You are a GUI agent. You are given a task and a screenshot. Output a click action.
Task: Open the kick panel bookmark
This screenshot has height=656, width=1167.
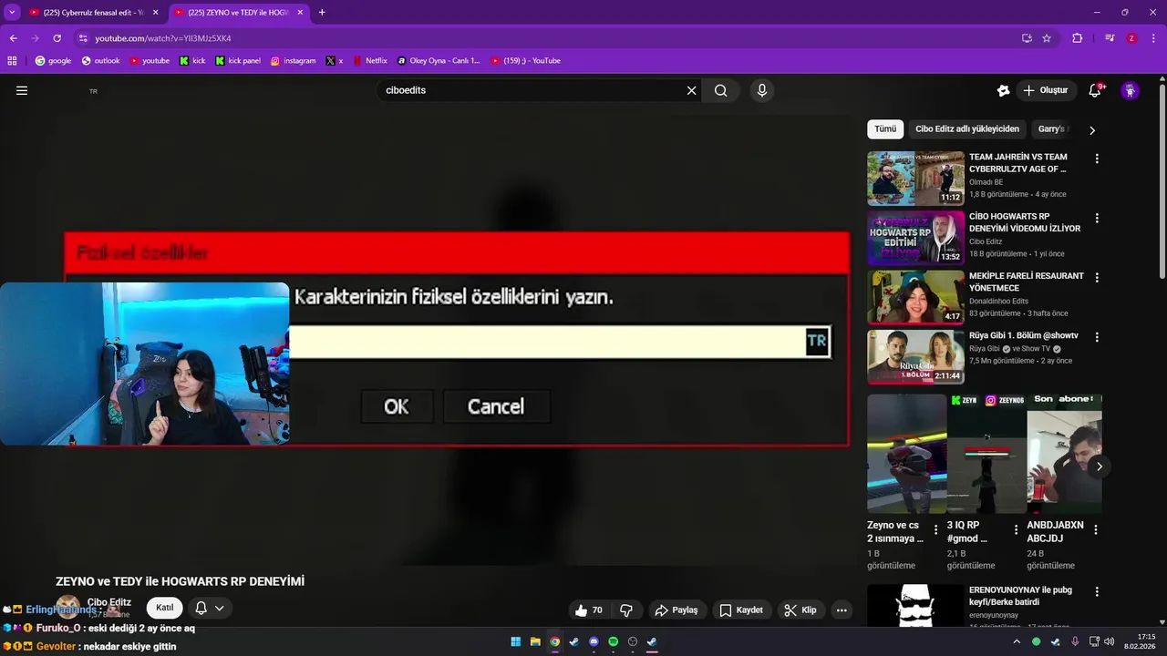pos(238,61)
